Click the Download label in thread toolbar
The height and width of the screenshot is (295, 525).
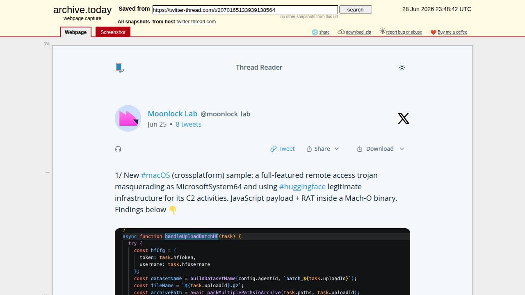coord(380,149)
